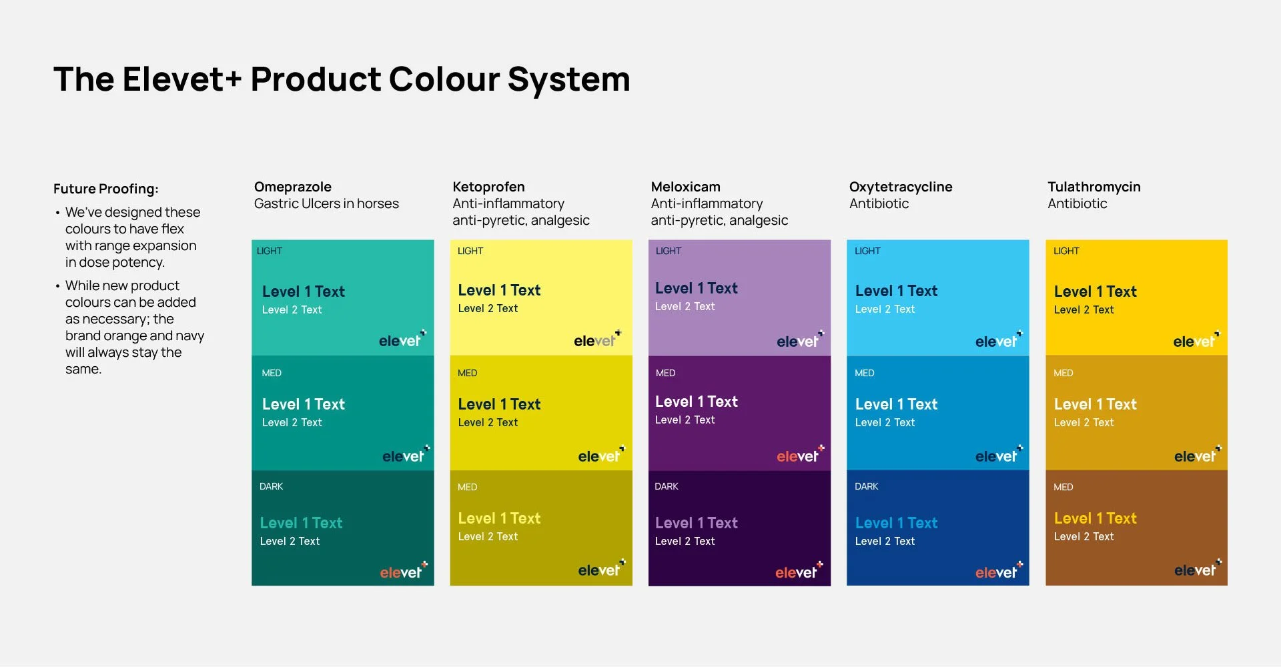Click the elevet logo on the light sky-blue swatch
1281x667 pixels.
(999, 340)
